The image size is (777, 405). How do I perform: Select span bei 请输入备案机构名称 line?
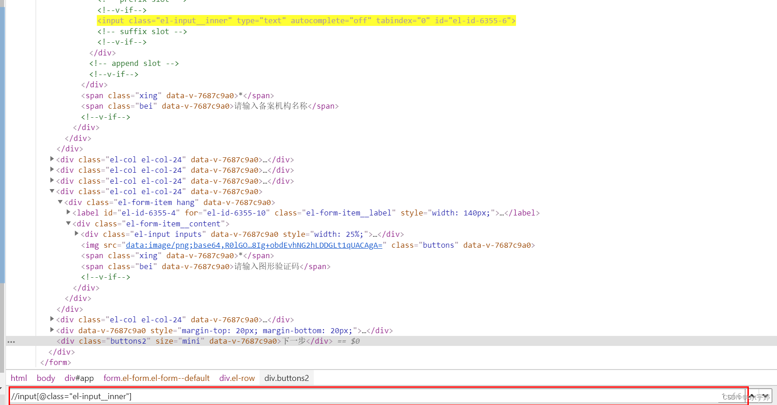pos(210,106)
